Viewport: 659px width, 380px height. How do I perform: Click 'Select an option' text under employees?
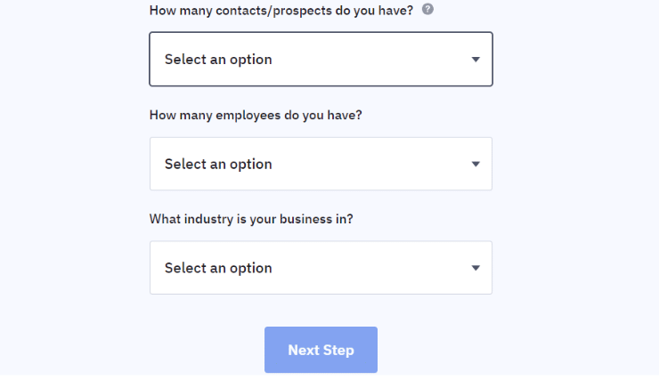(218, 164)
